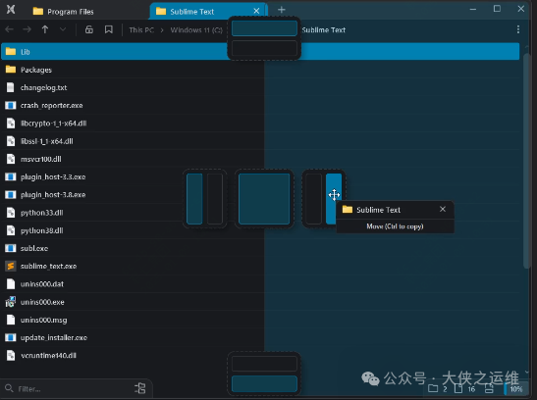Screen dimensions: 537x400
Task: Click the drive status bar icon
Action: coord(489,388)
